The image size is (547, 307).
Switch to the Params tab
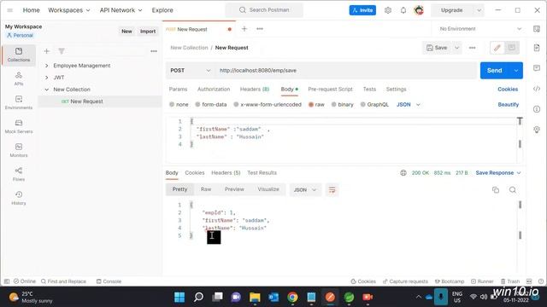178,89
